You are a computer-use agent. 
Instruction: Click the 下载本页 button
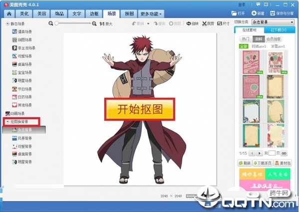(263, 163)
